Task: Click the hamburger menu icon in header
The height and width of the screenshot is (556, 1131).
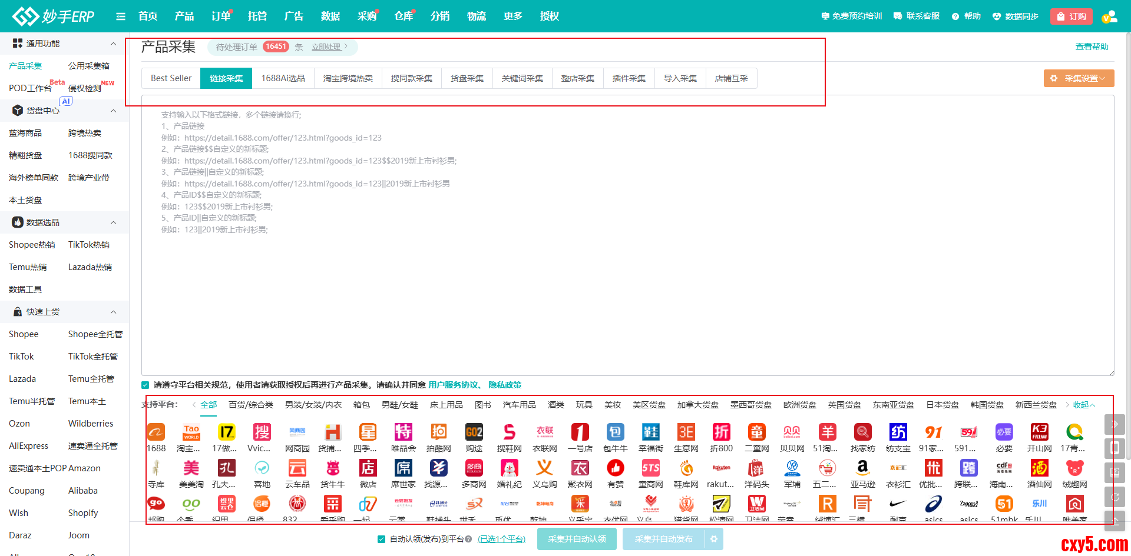Action: 121,16
